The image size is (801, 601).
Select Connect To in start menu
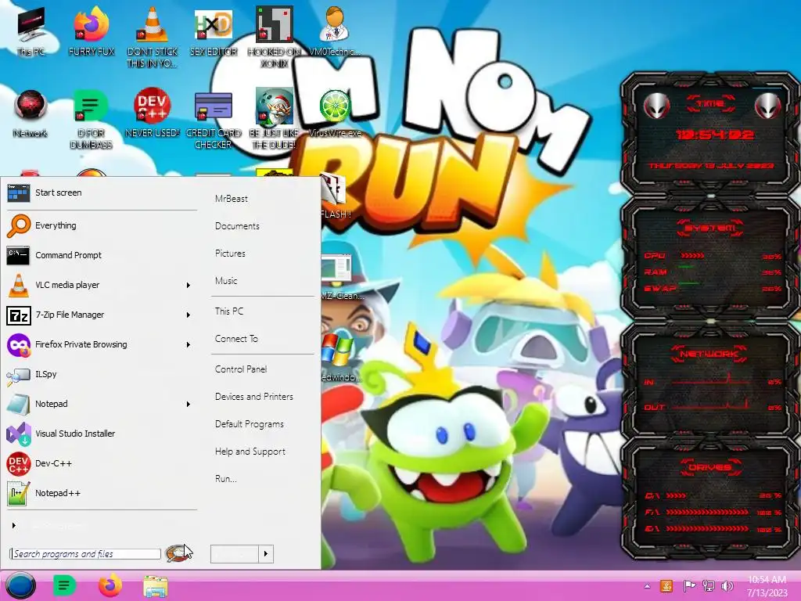(x=236, y=339)
